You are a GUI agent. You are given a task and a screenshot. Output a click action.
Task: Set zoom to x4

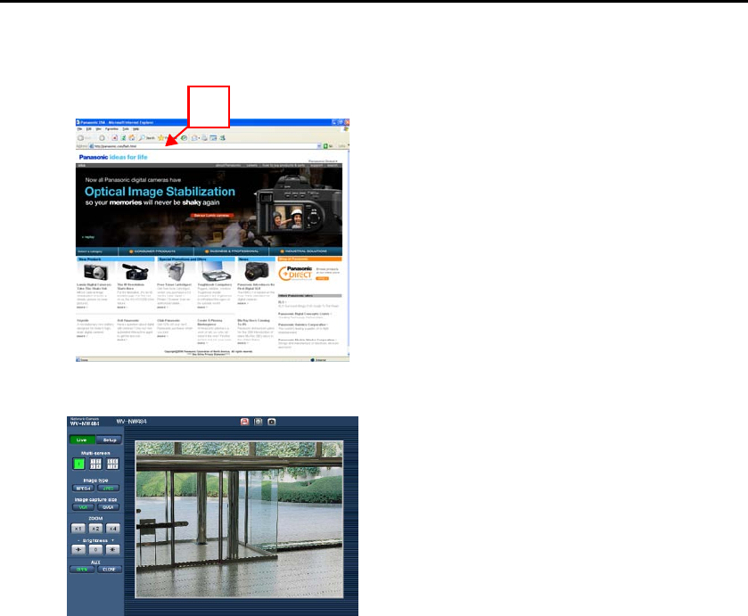112,529
